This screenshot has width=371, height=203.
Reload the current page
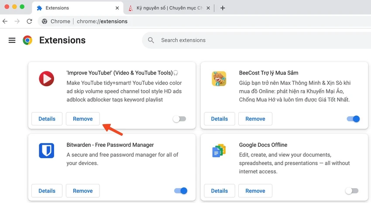pyautogui.click(x=29, y=21)
